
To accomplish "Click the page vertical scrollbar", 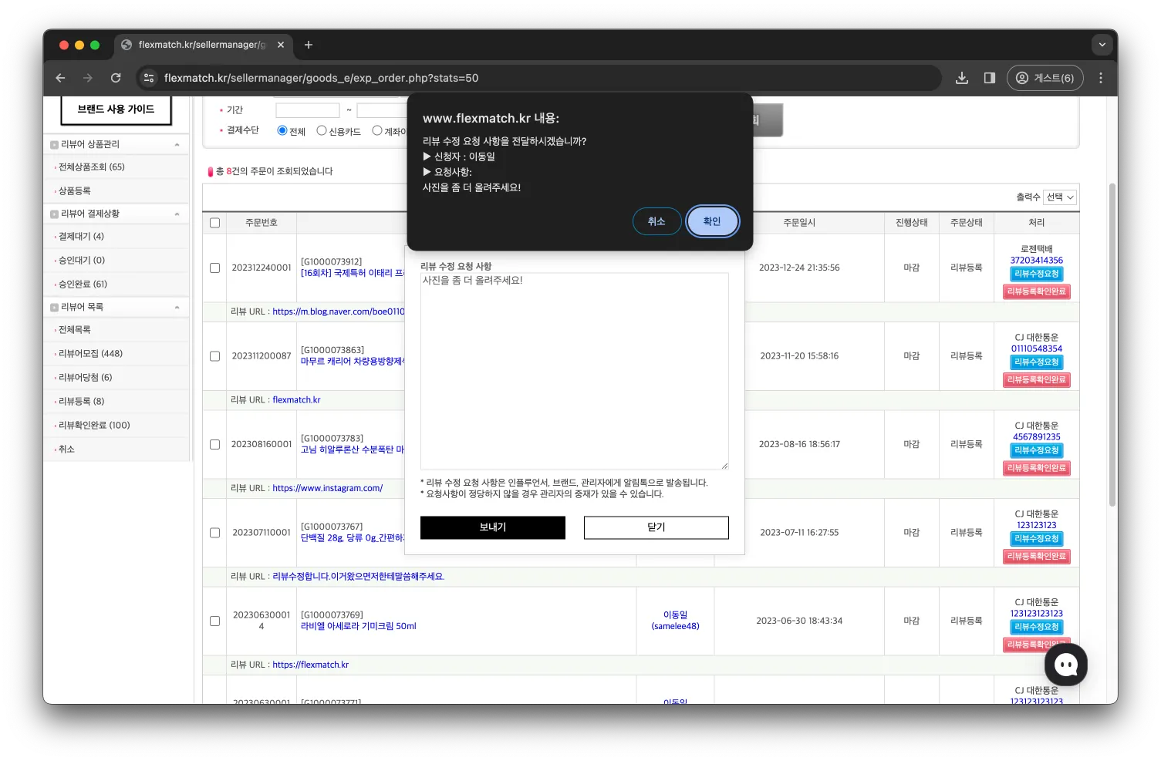I will click(x=1112, y=345).
